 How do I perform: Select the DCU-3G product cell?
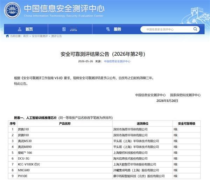click(65, 158)
